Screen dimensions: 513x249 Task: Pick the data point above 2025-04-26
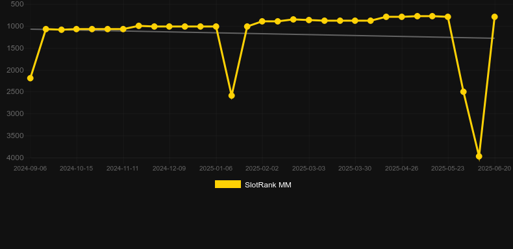point(401,17)
